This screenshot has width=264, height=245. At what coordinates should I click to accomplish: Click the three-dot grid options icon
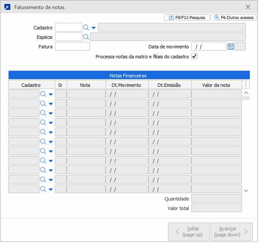[x=246, y=85]
